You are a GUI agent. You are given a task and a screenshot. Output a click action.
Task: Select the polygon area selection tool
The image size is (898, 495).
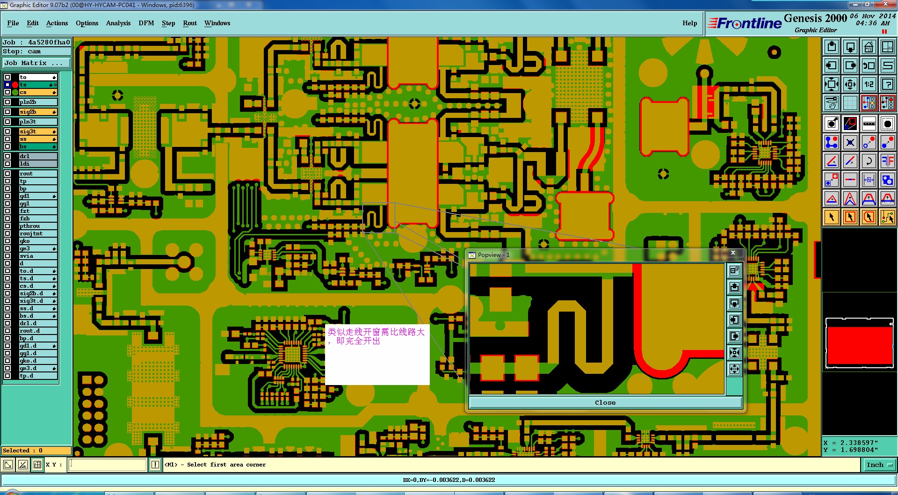tap(869, 217)
